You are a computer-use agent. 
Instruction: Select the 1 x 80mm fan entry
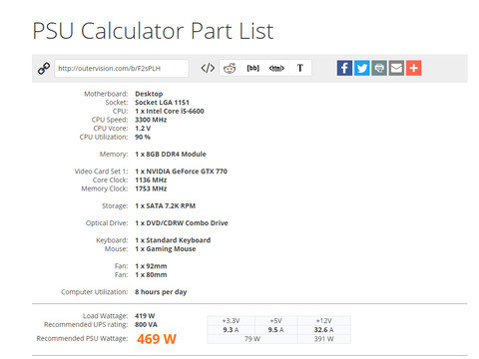point(151,275)
